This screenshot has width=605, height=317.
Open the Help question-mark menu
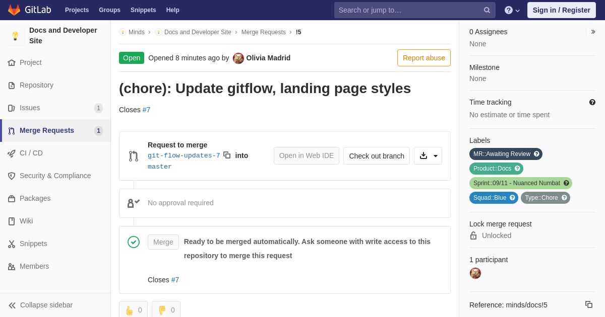[512, 10]
